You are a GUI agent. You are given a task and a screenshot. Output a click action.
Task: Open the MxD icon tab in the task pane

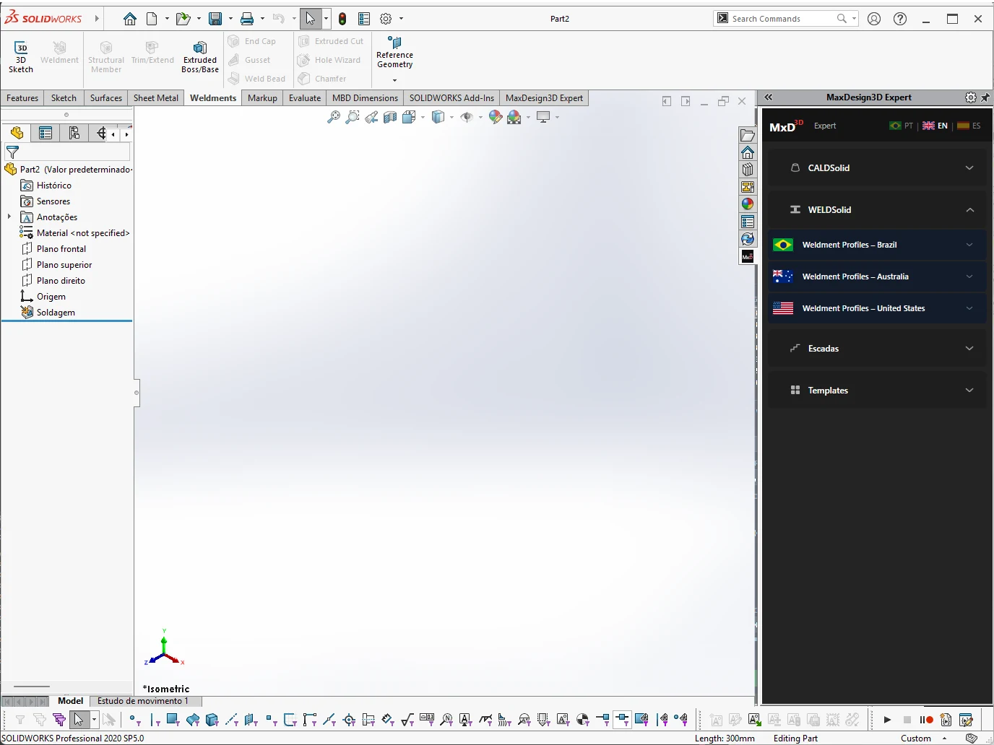coord(748,256)
